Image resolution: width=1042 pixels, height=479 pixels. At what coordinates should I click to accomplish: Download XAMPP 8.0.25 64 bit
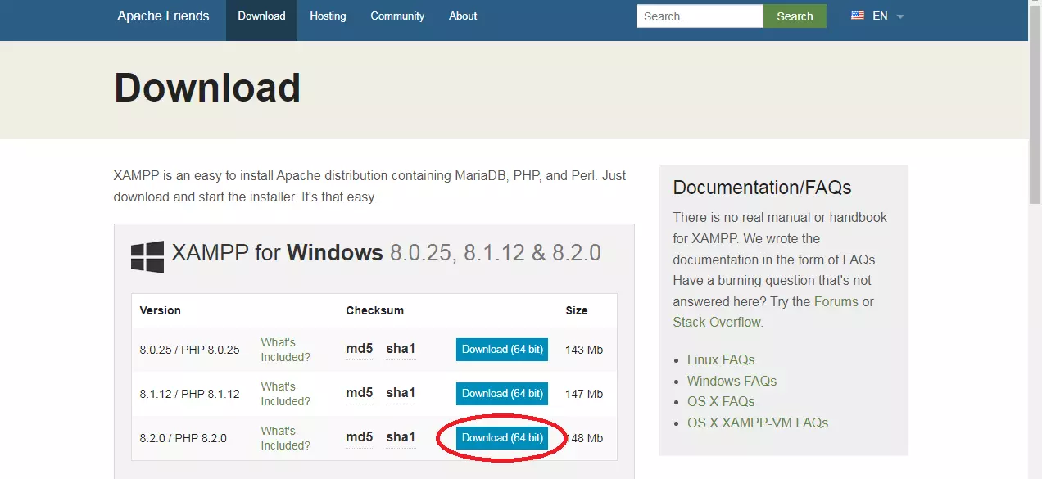click(502, 350)
